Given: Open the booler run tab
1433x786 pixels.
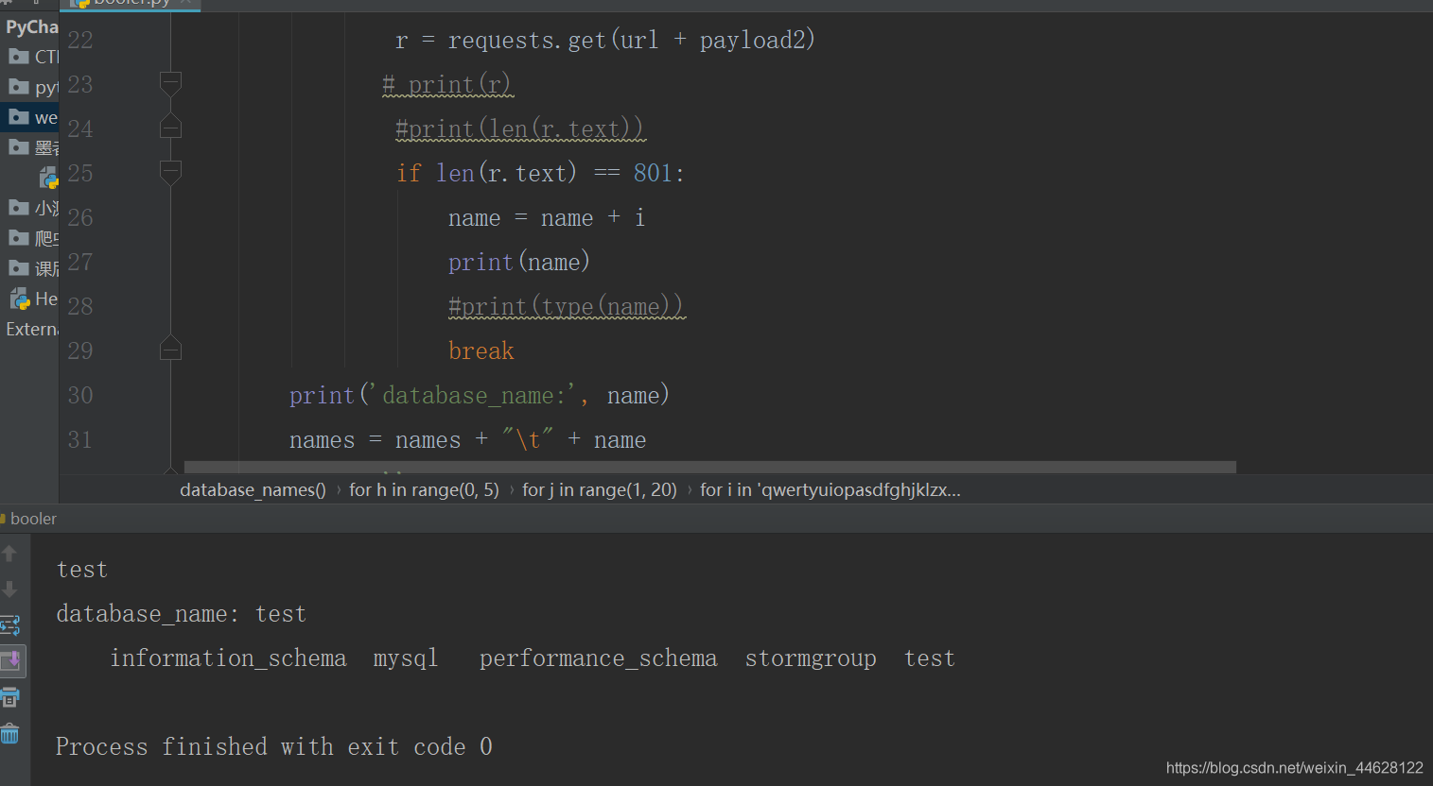Looking at the screenshot, I should tap(28, 519).
